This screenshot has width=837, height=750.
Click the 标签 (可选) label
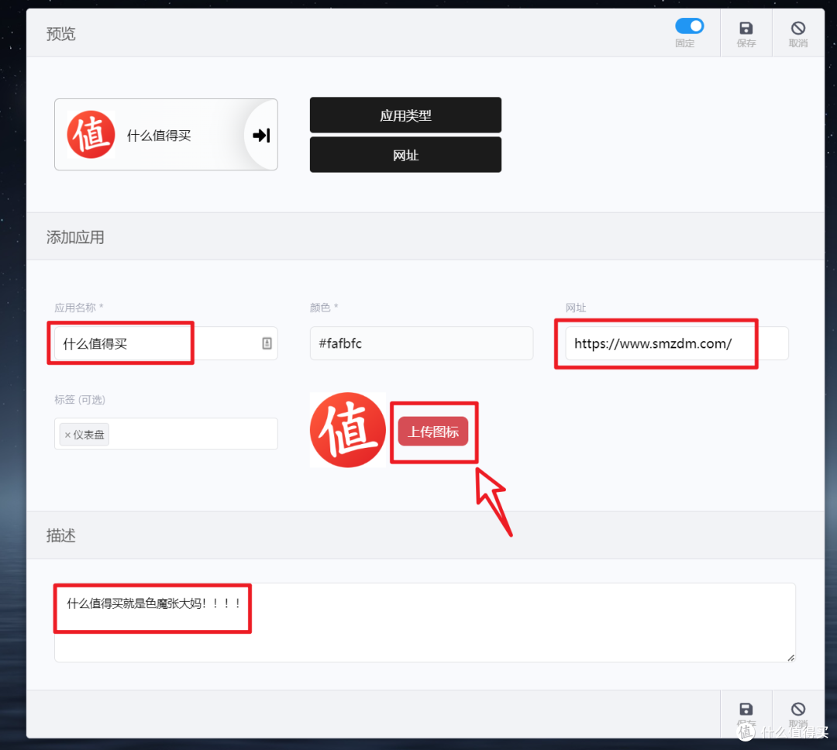[80, 400]
